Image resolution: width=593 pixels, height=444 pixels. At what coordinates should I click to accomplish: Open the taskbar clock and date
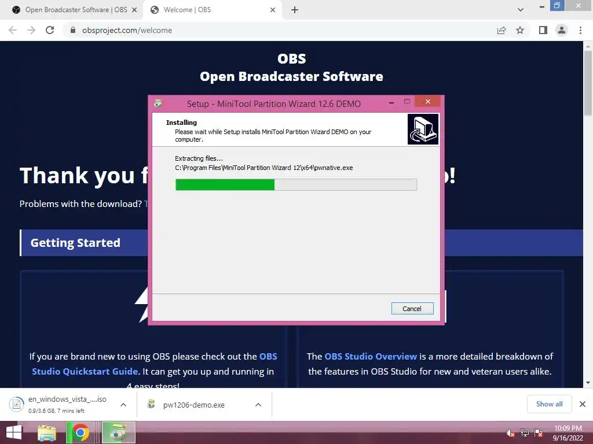pos(568,433)
